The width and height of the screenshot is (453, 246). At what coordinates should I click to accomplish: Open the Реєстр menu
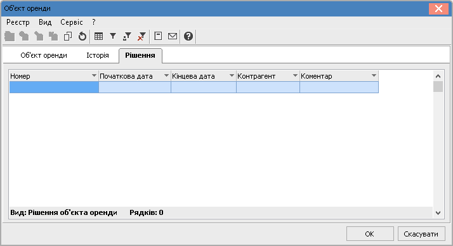(x=18, y=22)
